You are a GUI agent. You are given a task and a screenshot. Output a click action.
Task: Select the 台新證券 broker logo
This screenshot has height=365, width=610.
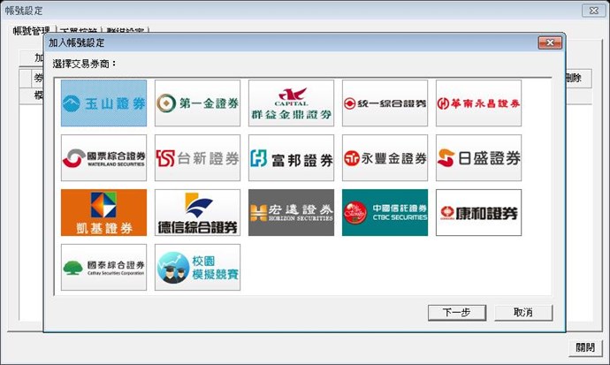tap(197, 158)
